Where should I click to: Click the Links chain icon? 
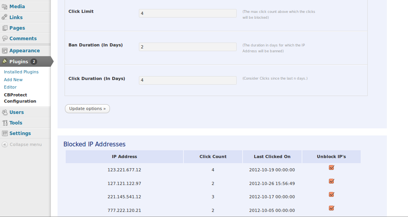pyautogui.click(x=5, y=18)
